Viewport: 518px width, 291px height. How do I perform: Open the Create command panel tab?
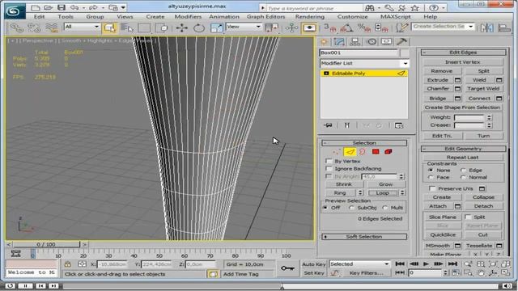pyautogui.click(x=324, y=42)
